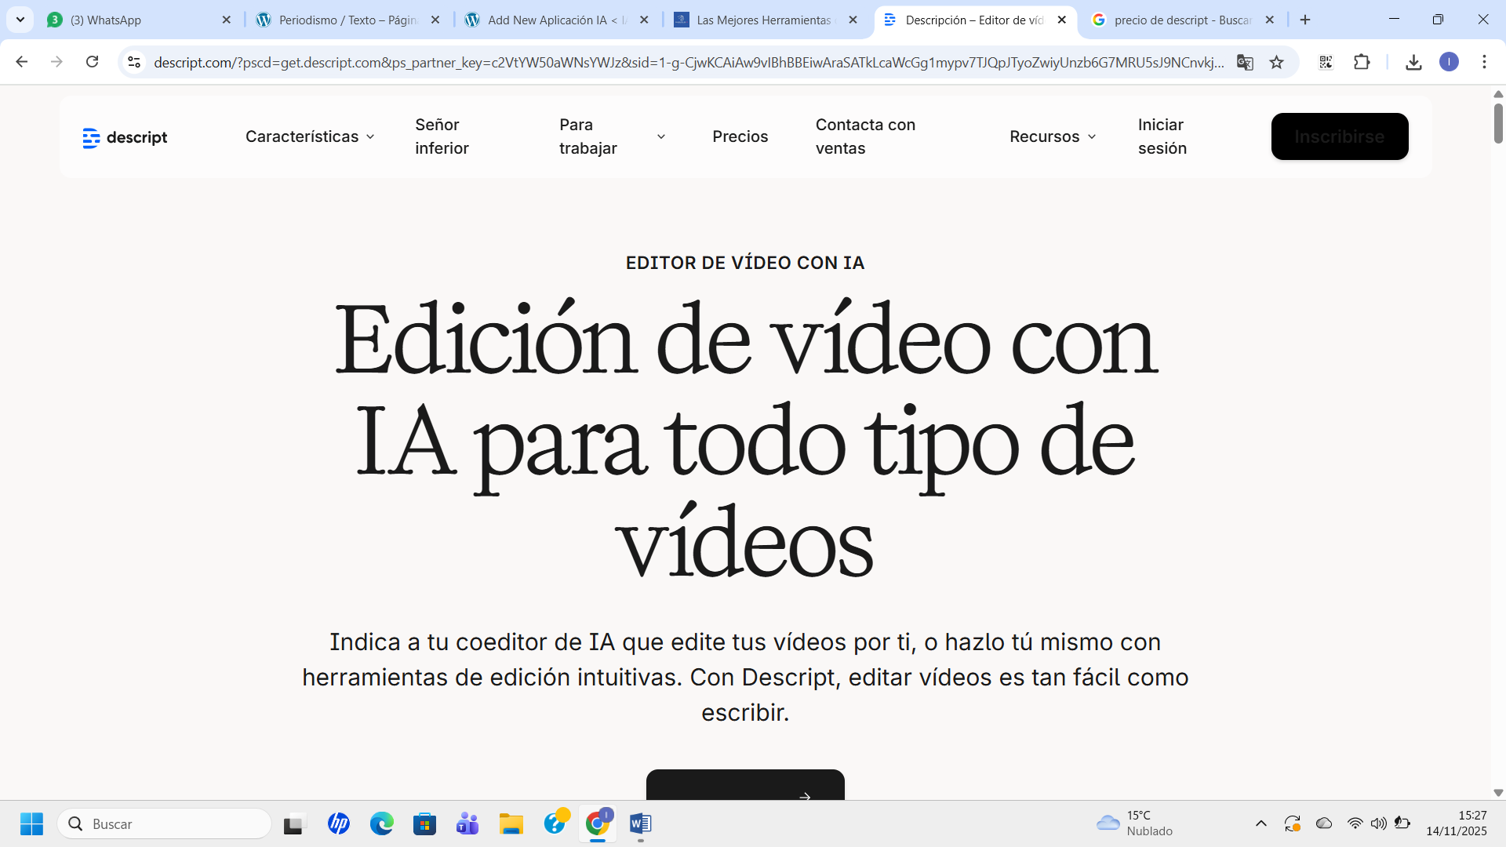Open Microsoft Word from taskbar
Image resolution: width=1506 pixels, height=847 pixels.
coord(640,823)
